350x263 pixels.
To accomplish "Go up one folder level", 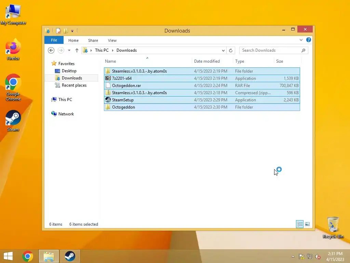I will pyautogui.click(x=77, y=50).
